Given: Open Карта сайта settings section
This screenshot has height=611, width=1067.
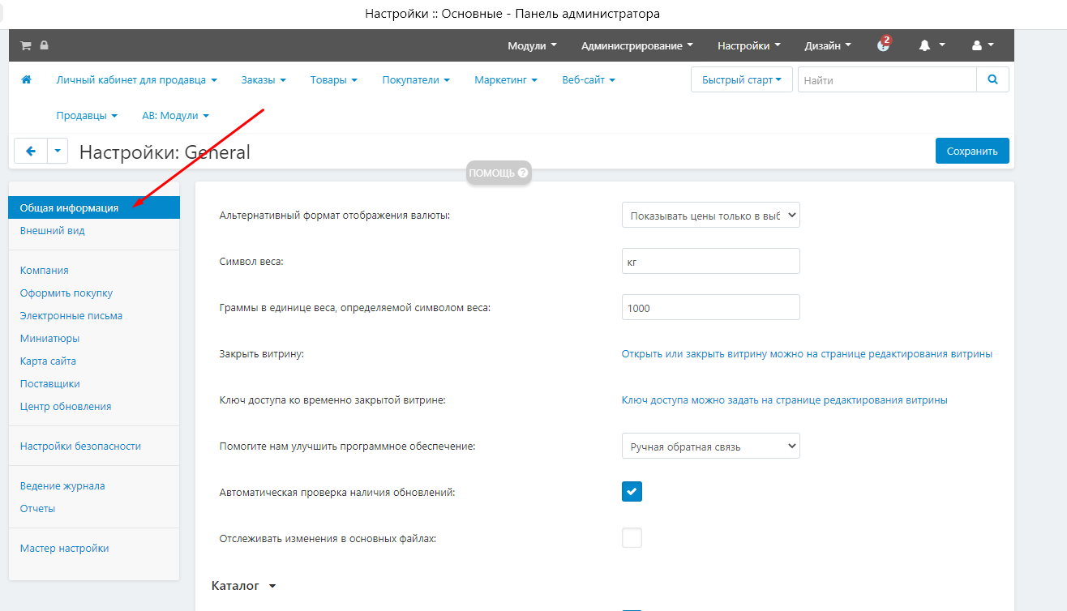Looking at the screenshot, I should tap(48, 361).
